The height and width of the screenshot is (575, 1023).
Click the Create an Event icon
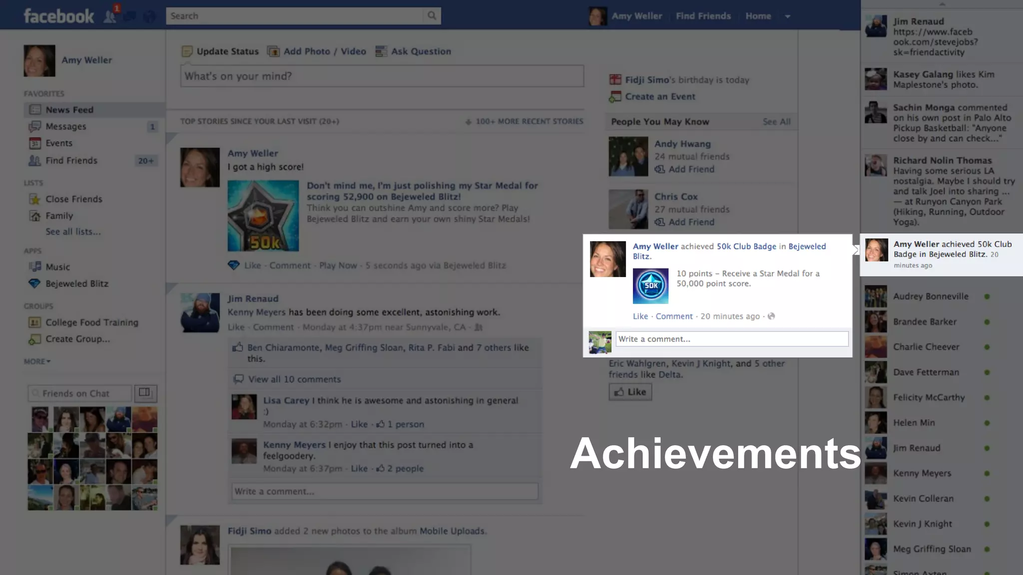coord(615,97)
